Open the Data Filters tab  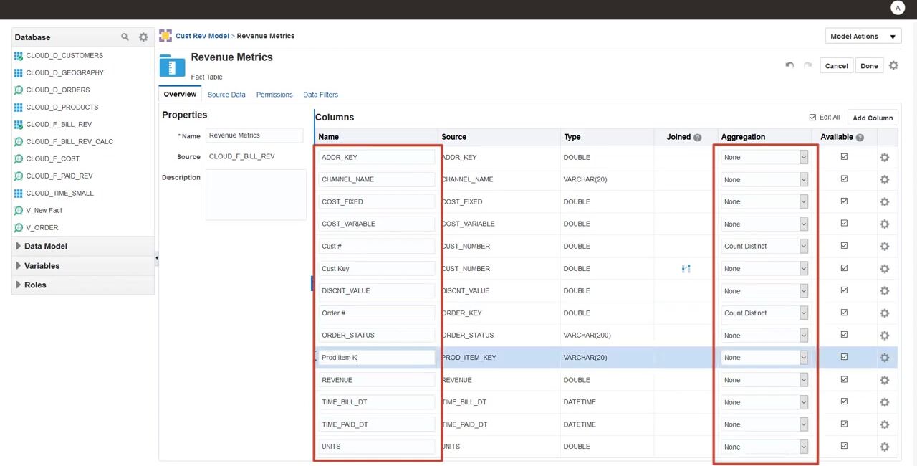click(320, 95)
